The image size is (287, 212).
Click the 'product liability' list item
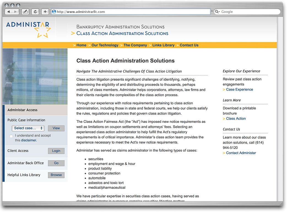(x=100, y=168)
